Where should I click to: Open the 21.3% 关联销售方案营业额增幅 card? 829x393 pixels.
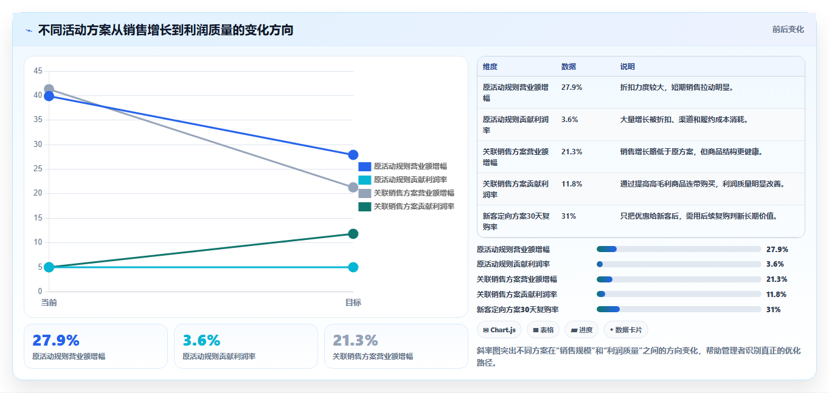point(396,346)
